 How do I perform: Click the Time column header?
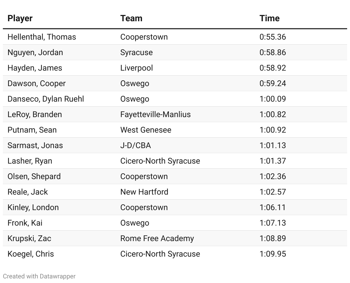[x=269, y=18]
